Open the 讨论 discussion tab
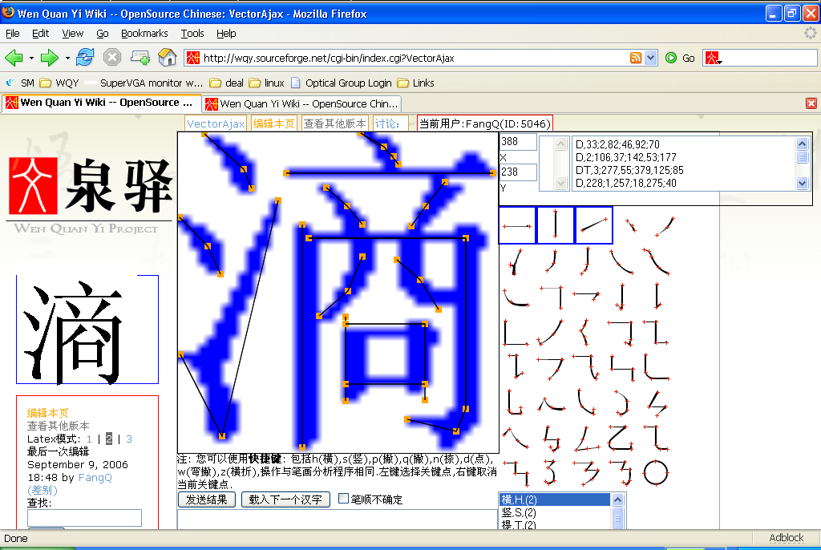 tap(389, 123)
